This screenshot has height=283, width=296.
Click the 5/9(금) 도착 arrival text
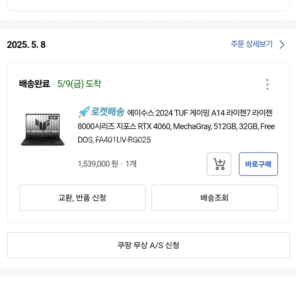(x=79, y=84)
